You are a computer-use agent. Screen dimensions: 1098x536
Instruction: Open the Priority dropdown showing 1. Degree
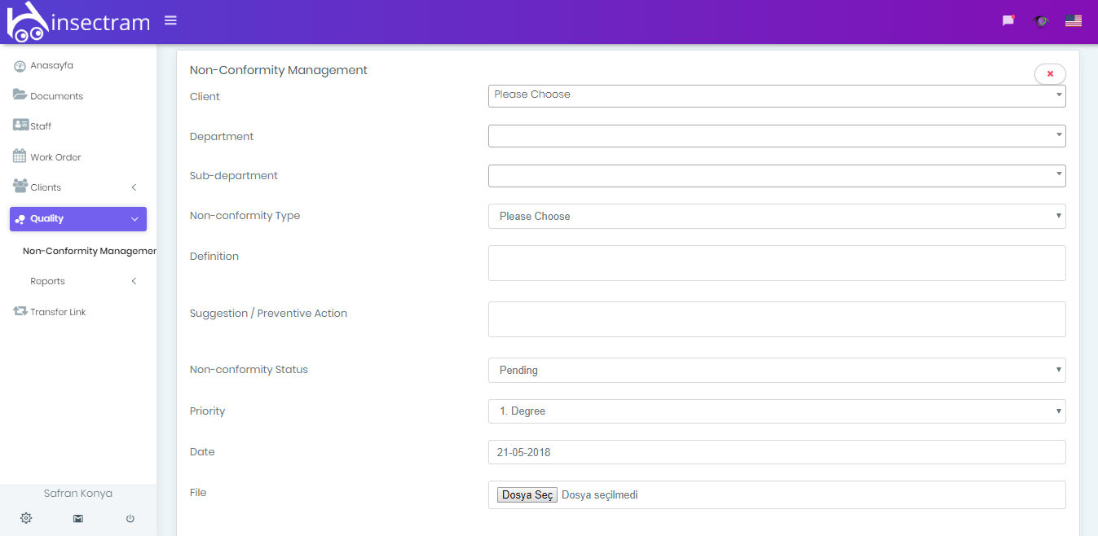[777, 411]
